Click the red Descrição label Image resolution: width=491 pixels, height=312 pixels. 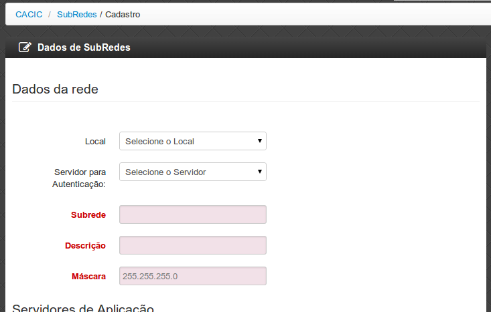(85, 246)
